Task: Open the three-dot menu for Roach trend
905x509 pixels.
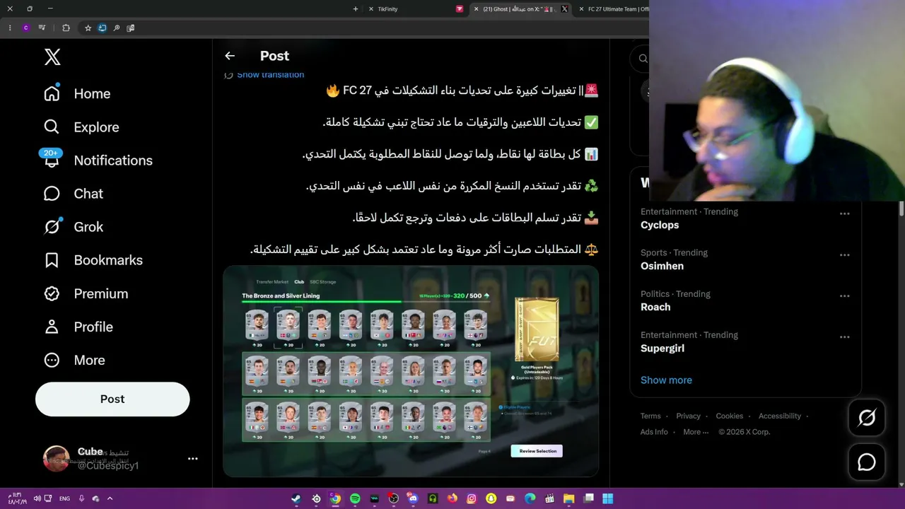Action: [x=844, y=296]
